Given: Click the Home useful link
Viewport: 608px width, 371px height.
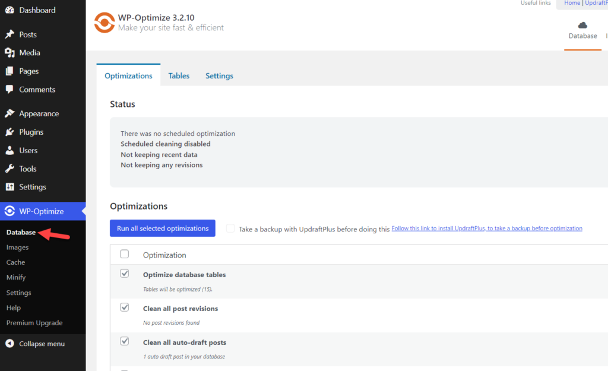Looking at the screenshot, I should click(x=572, y=3).
